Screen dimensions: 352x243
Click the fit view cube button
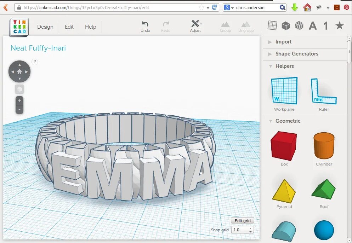click(x=19, y=89)
